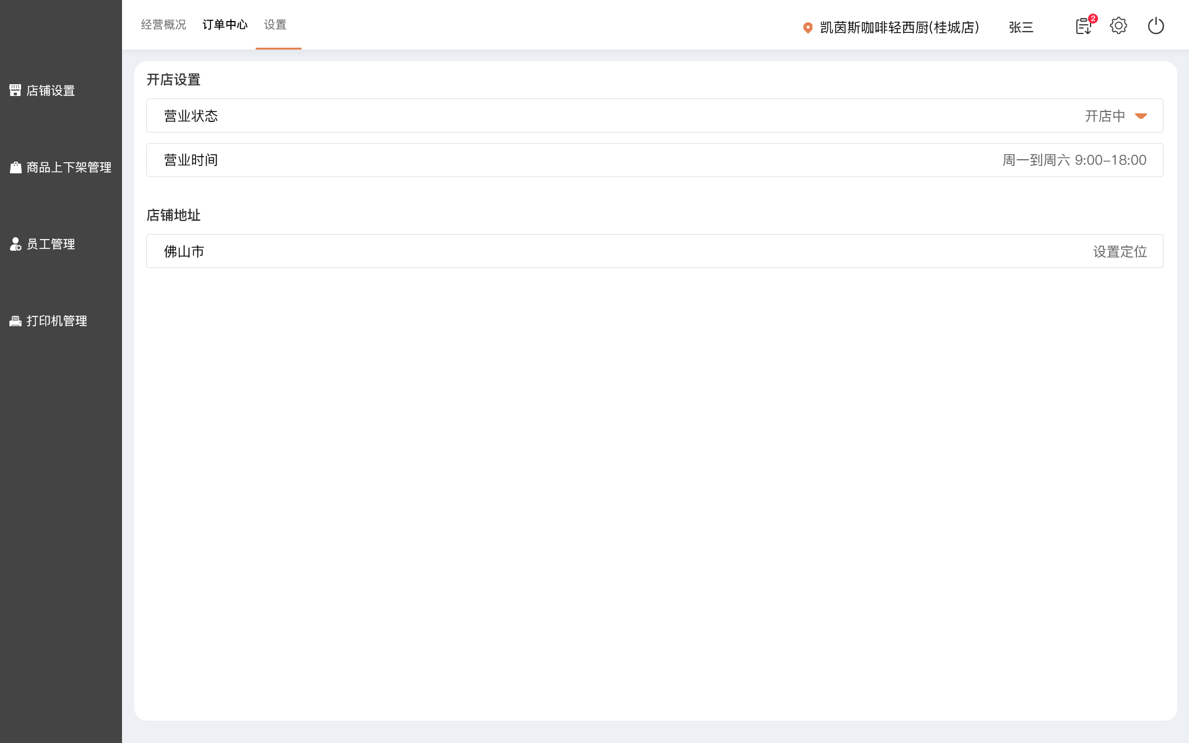
Task: Open the gear settings icon in header
Action: point(1118,26)
